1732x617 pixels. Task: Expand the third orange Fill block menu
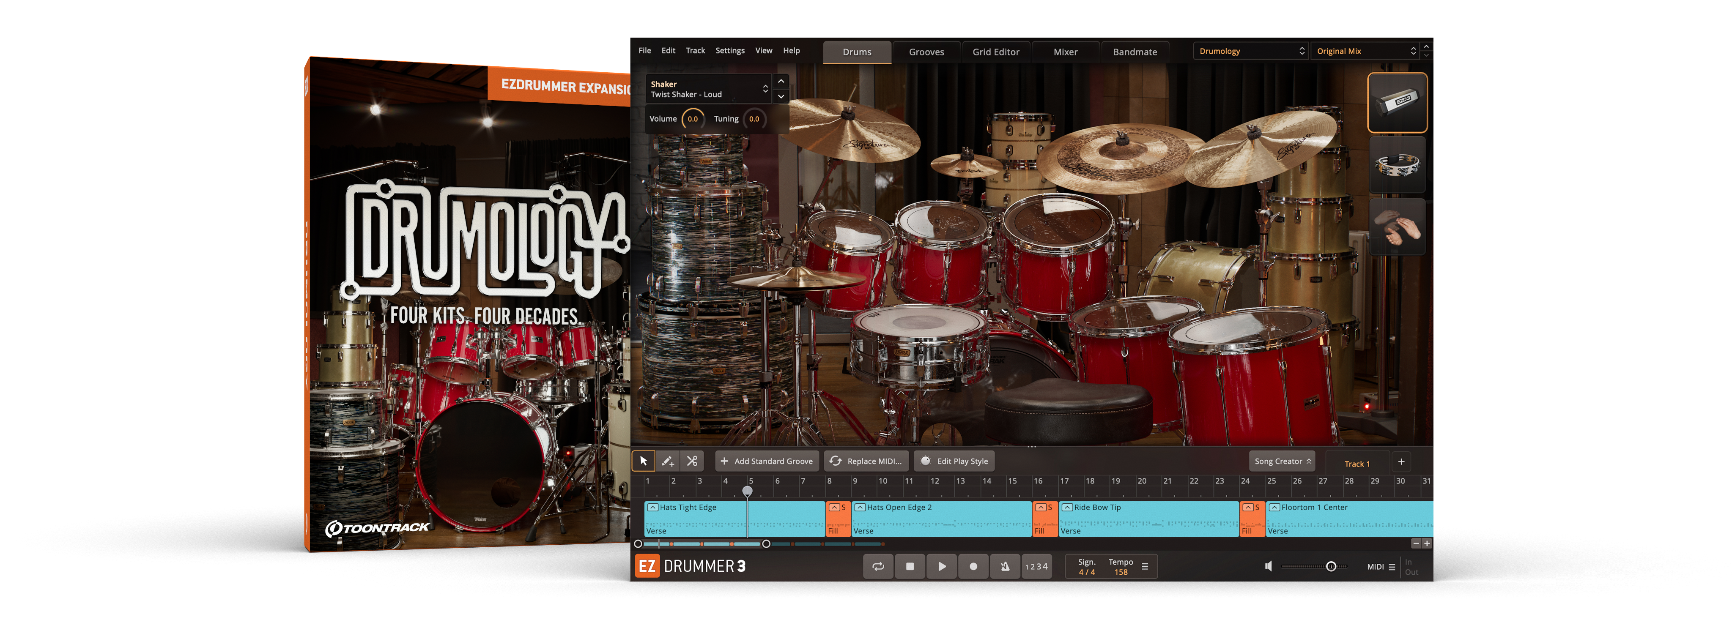coord(1248,508)
